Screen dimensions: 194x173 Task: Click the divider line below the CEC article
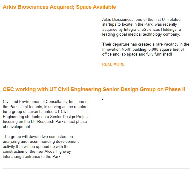click(x=96, y=168)
